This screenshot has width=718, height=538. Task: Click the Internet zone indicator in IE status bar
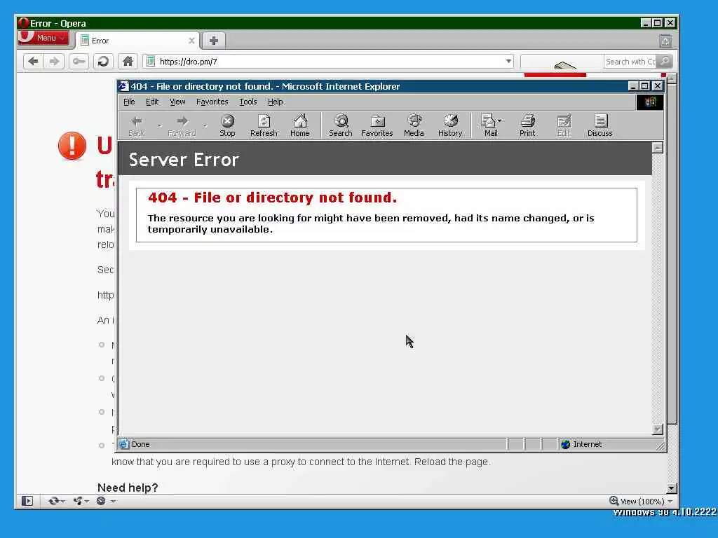pos(581,444)
